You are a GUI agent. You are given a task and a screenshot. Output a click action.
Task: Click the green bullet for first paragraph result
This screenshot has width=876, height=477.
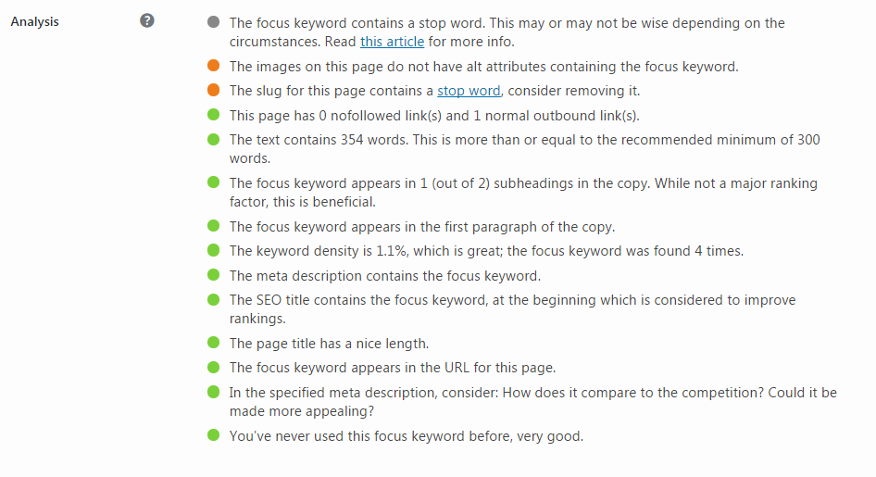coord(213,226)
